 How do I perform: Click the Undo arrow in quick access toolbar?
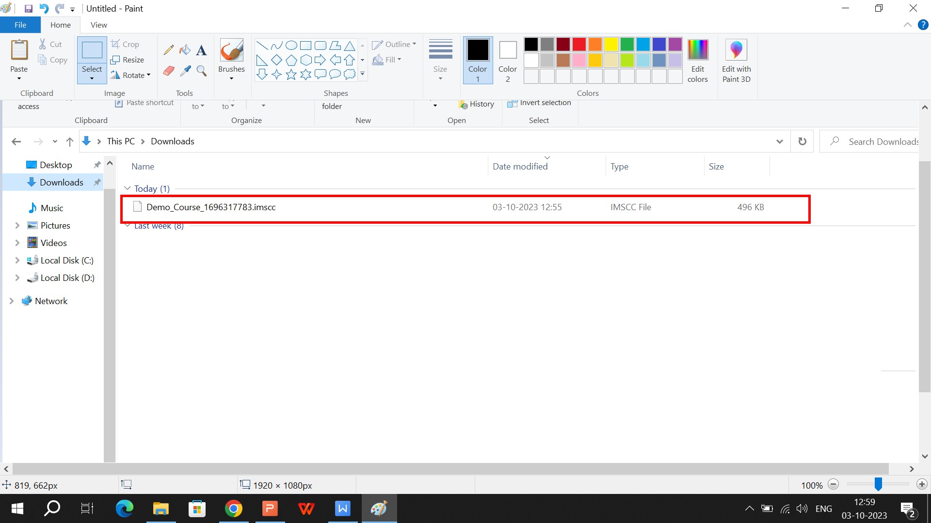[44, 9]
